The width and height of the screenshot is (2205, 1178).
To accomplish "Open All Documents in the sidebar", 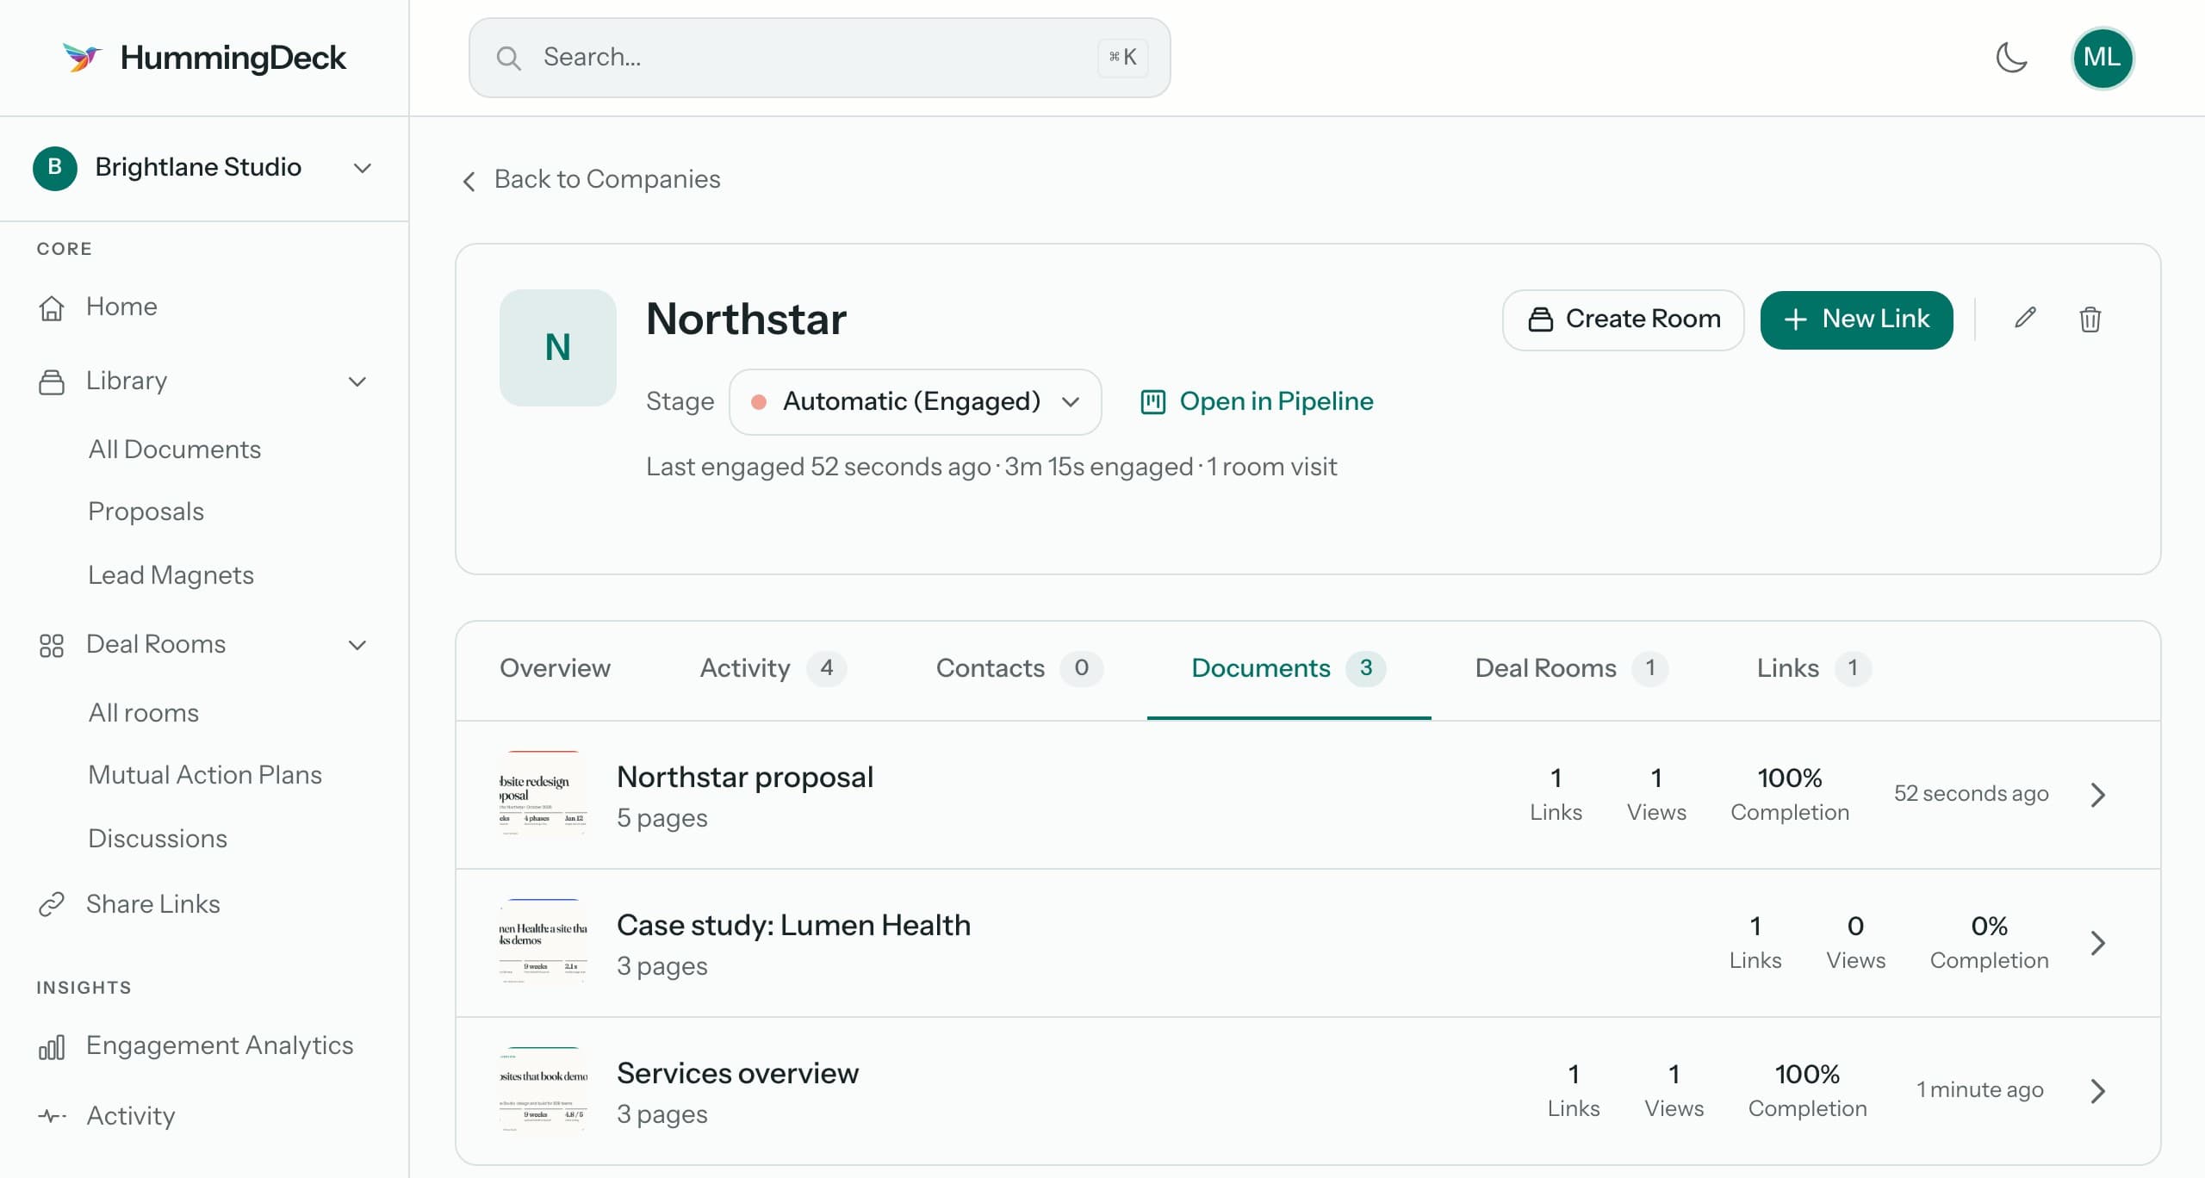I will (175, 449).
